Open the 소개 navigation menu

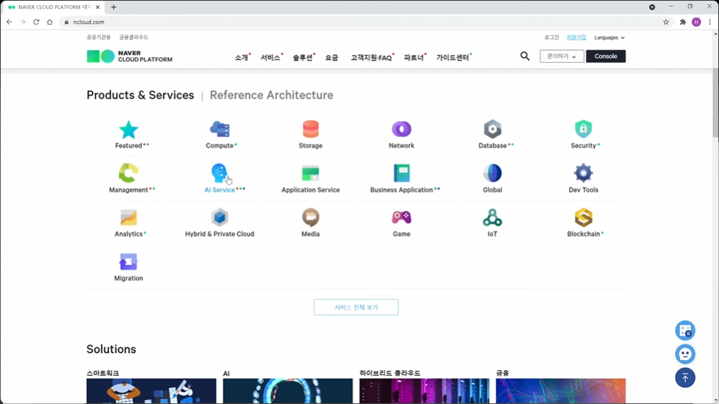pyautogui.click(x=242, y=58)
